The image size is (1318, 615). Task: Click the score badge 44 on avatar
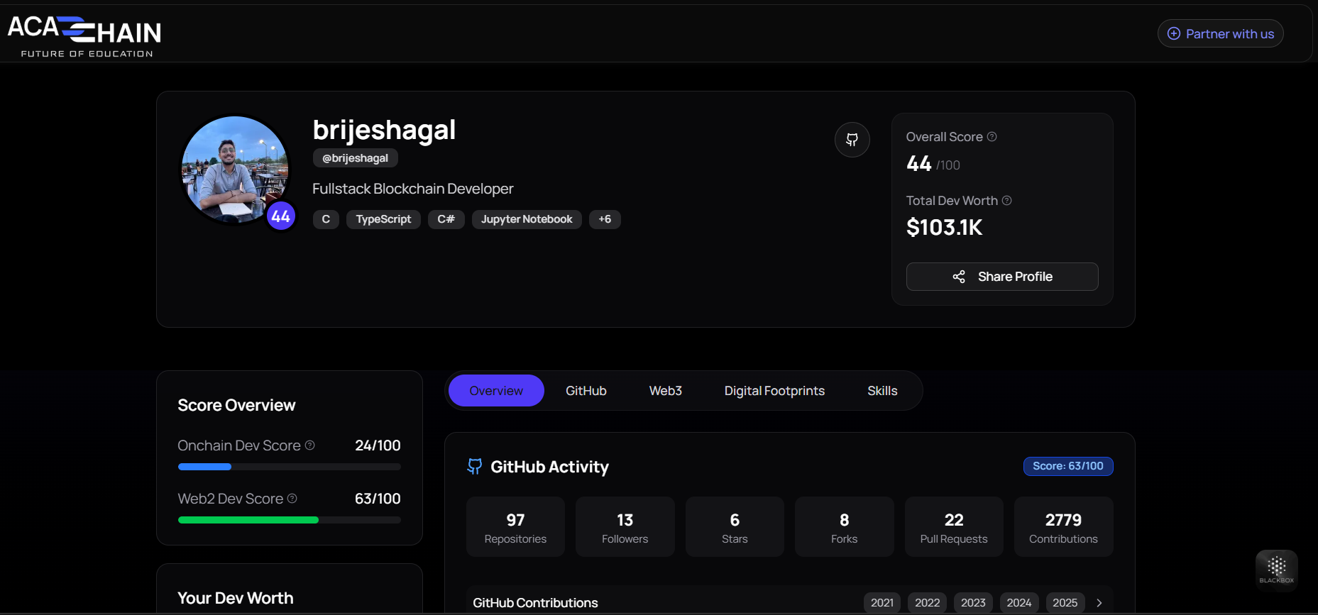tap(280, 216)
